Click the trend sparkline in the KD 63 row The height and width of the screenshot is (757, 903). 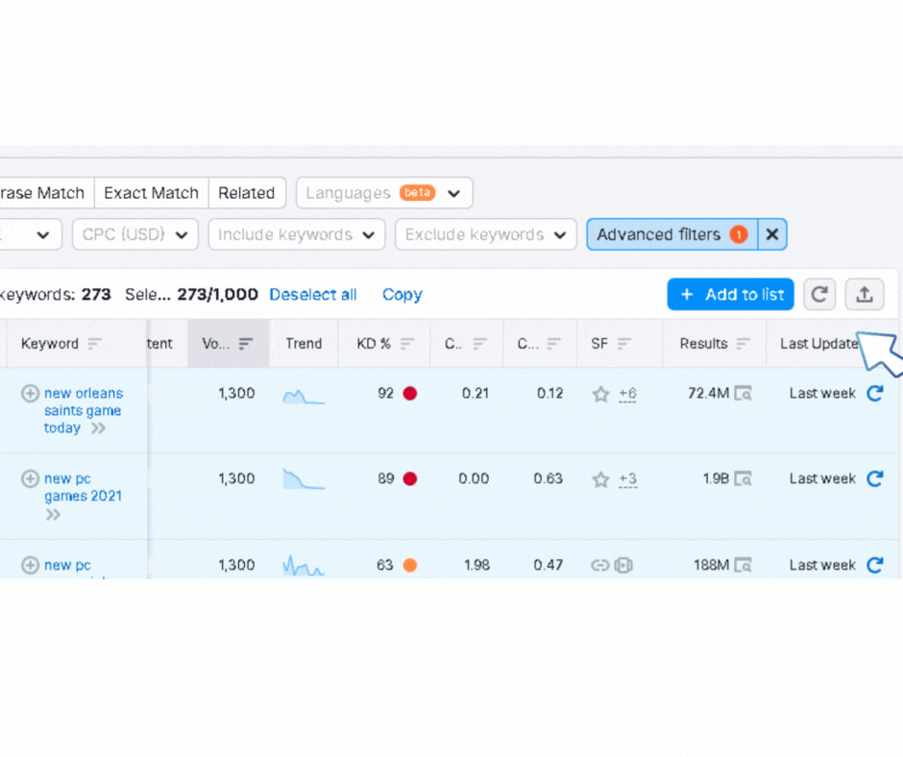(x=304, y=566)
